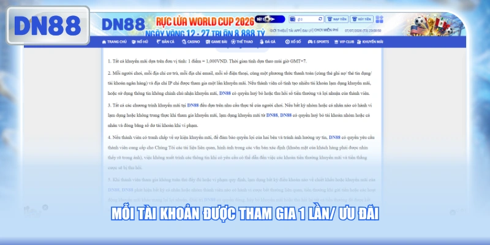490x245 pixels.
Task: Open the TẢI APP link
Action: (x=295, y=30)
